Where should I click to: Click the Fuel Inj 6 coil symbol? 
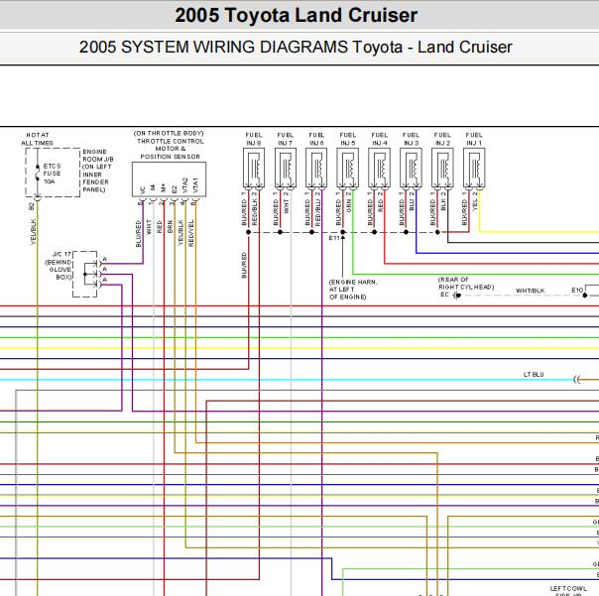pos(316,170)
